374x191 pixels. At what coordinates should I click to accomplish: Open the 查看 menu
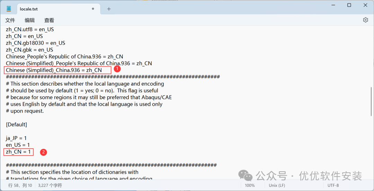click(49, 20)
